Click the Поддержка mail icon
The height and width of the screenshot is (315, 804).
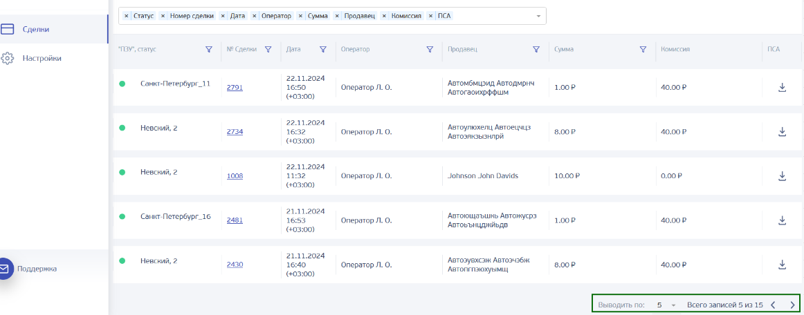tap(4, 269)
